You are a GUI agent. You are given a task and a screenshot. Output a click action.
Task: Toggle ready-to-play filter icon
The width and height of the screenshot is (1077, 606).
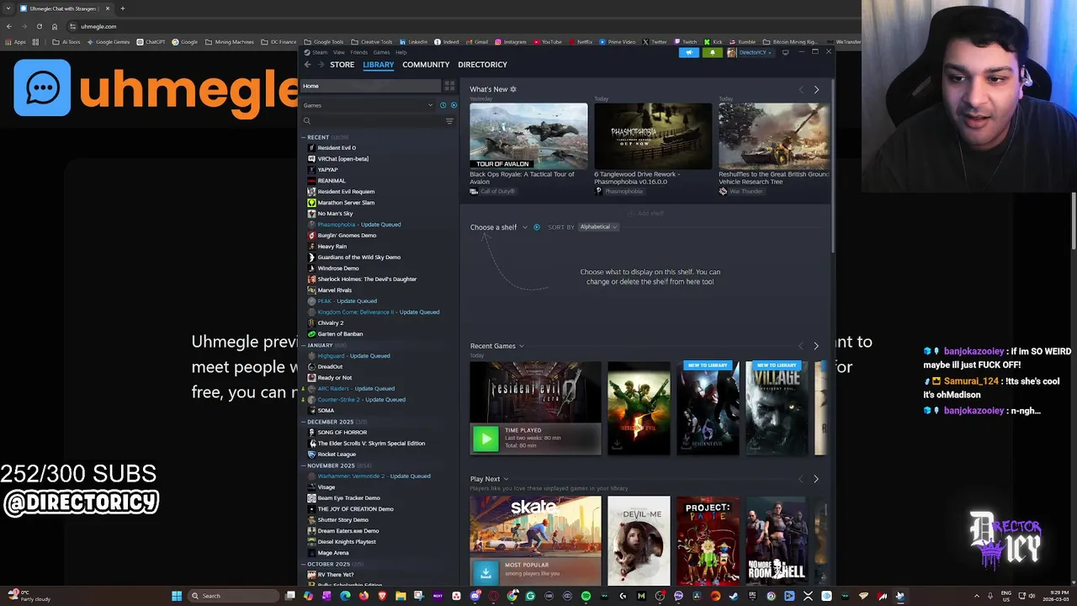click(x=454, y=105)
